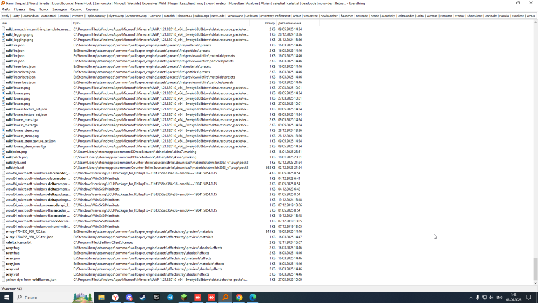Click the network icon in system tray
The height and width of the screenshot is (303, 538).
[484, 298]
